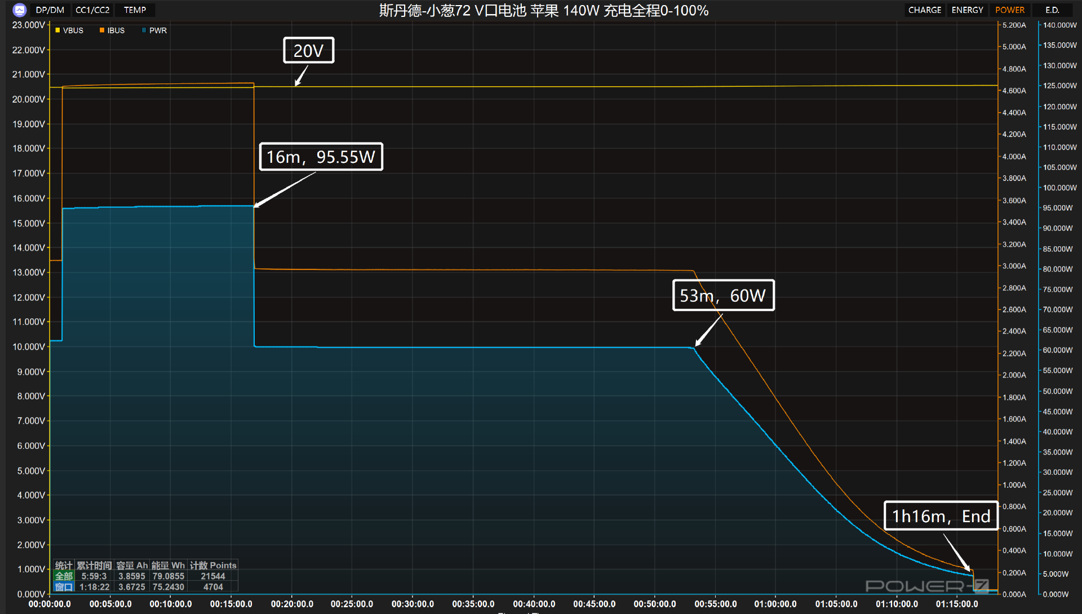Open the CC1/CC2 tab
Screen dimensions: 1082x614
pyautogui.click(x=92, y=10)
